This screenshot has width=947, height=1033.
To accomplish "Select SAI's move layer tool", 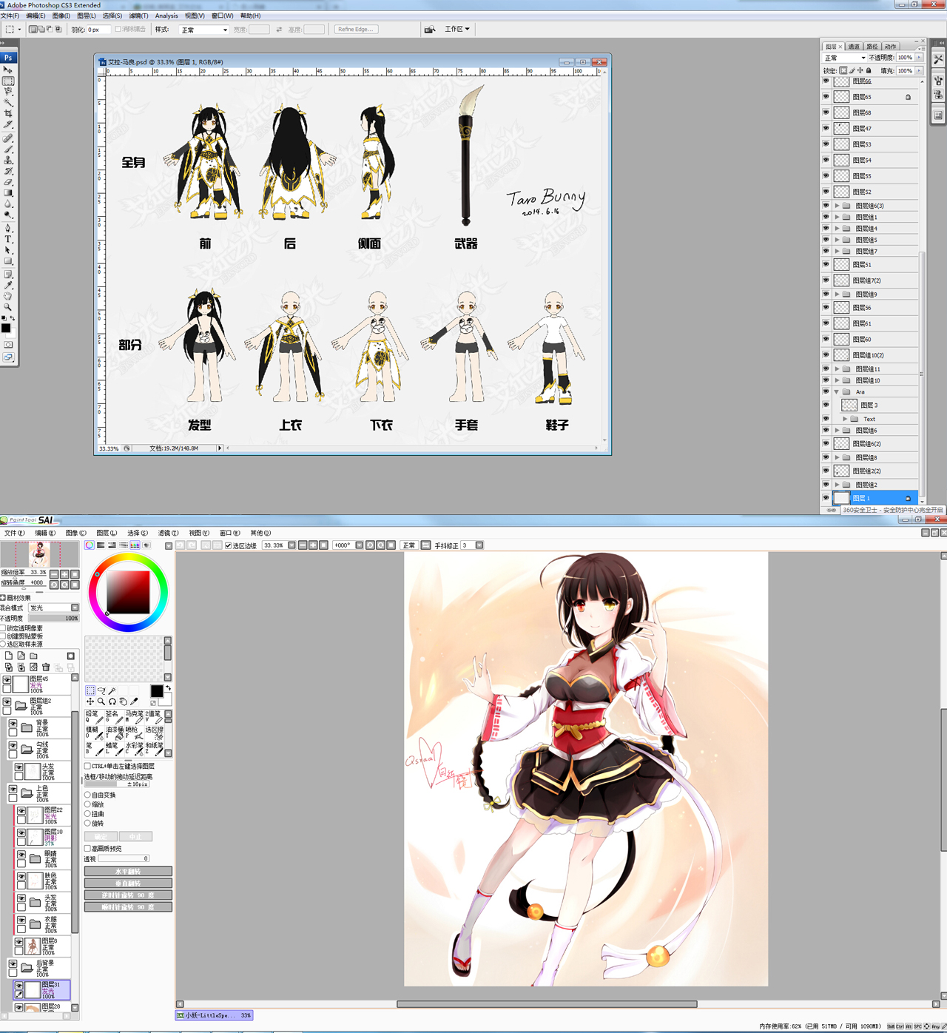I will coord(90,701).
